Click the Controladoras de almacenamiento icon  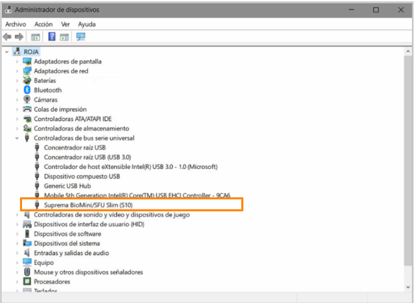pos(27,128)
